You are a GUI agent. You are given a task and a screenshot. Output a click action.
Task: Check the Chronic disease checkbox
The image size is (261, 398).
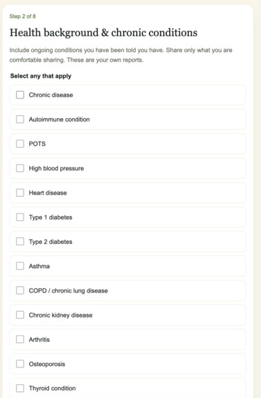click(x=20, y=95)
